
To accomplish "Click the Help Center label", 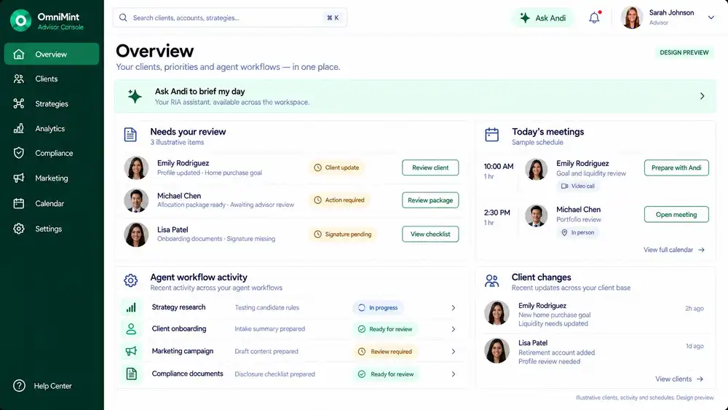I will click(x=53, y=386).
